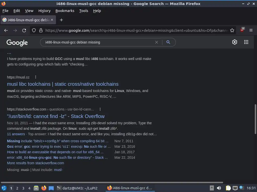This screenshot has height=192, width=257.
Task: Show desktop using the blue panel icon
Action: tap(51, 188)
